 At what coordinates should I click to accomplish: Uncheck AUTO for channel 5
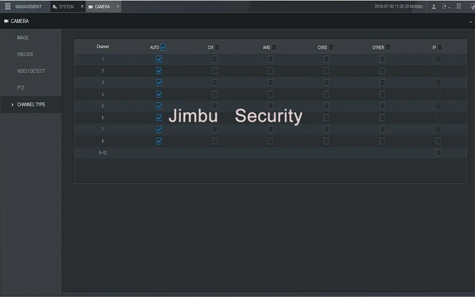(159, 106)
